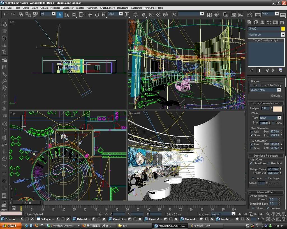Click the light color swatch beside Multiplier

pos(278,108)
